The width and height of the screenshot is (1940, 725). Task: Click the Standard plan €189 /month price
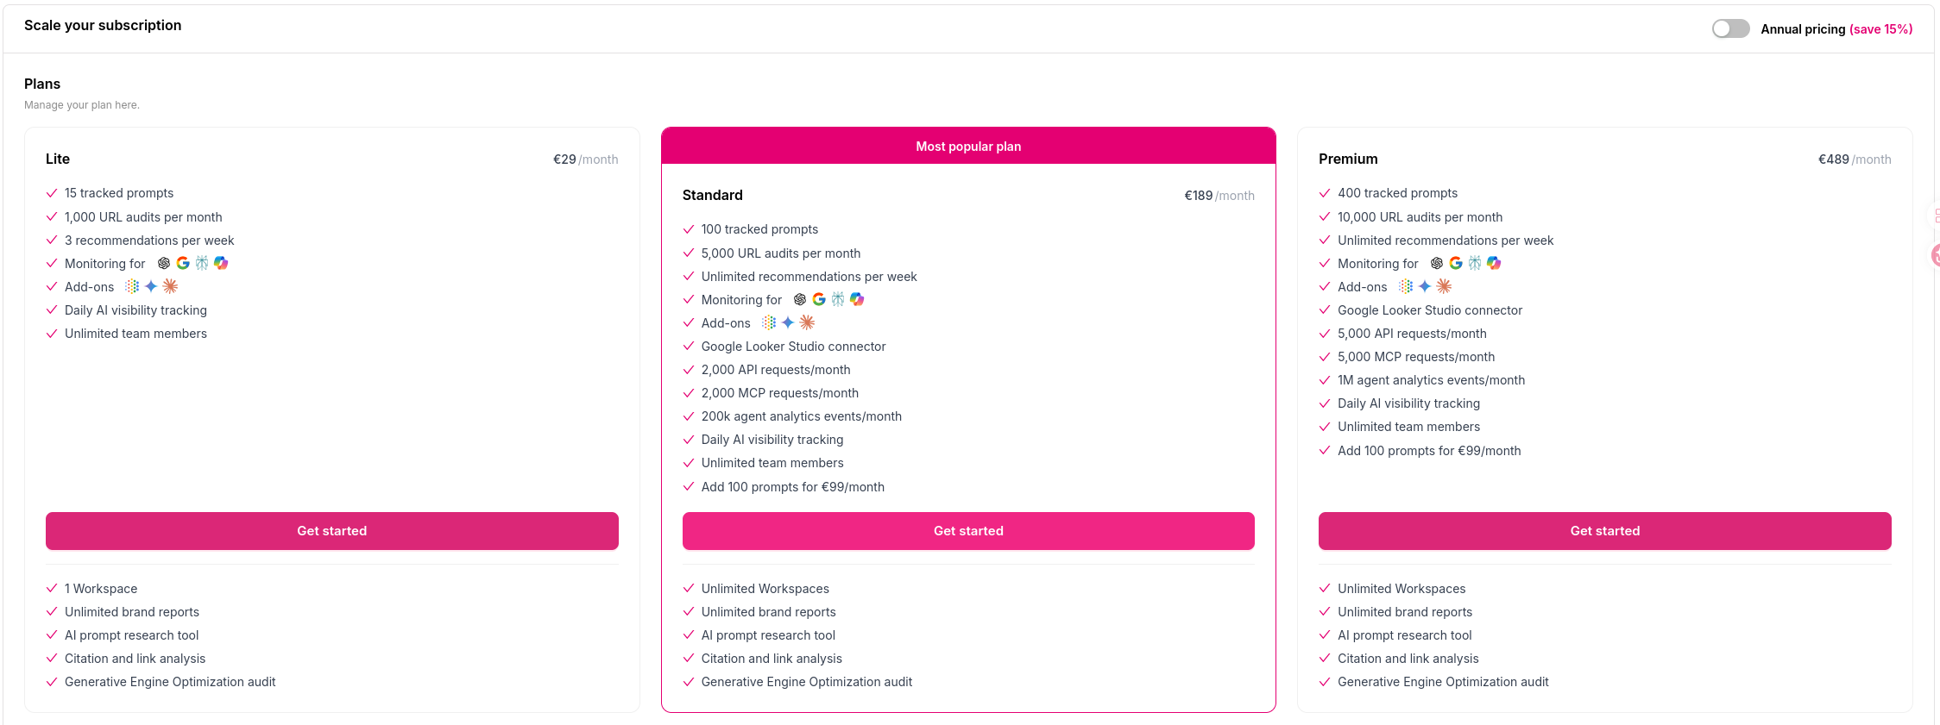tap(1219, 196)
